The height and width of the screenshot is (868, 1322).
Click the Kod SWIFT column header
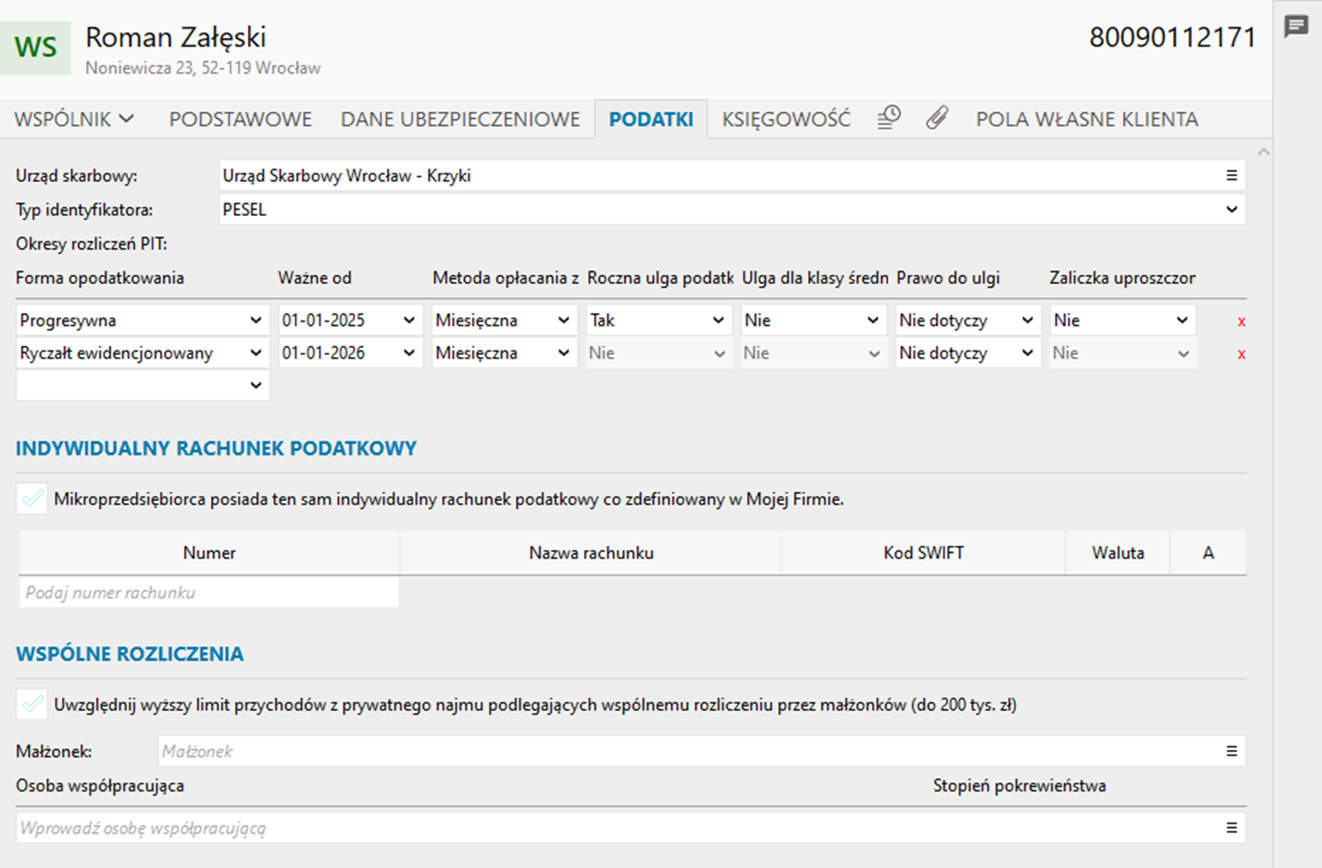pyautogui.click(x=923, y=553)
